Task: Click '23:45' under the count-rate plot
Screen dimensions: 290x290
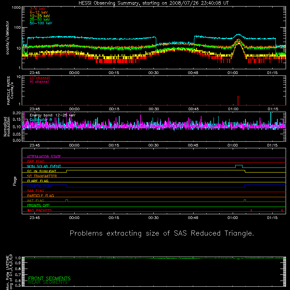Action: [x=34, y=73]
